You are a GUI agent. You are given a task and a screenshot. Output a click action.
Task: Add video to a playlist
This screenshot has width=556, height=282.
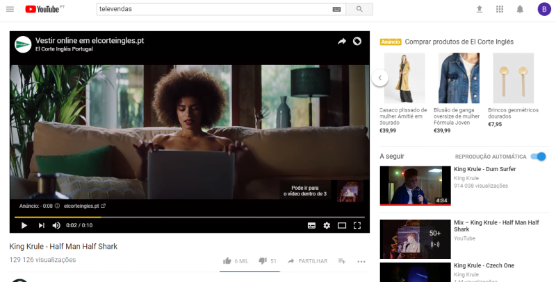(342, 261)
